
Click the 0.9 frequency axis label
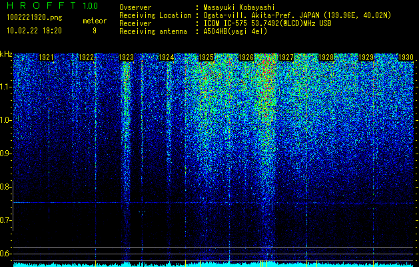click(x=5, y=154)
